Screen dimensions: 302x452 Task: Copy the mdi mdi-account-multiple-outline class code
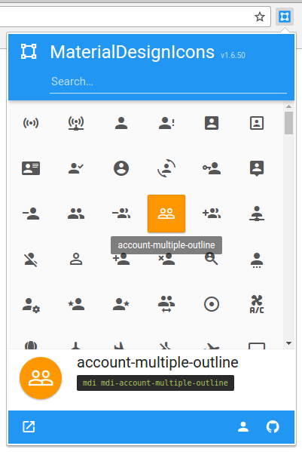(x=155, y=383)
